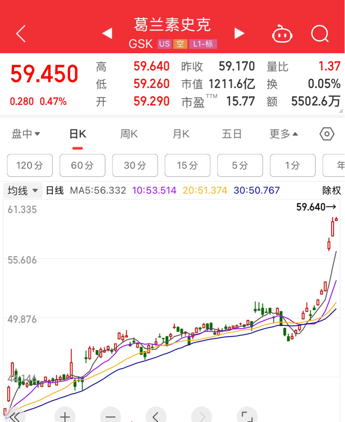Tap the market cap value 1211.6亿
The width and height of the screenshot is (345, 422).
pyautogui.click(x=232, y=84)
